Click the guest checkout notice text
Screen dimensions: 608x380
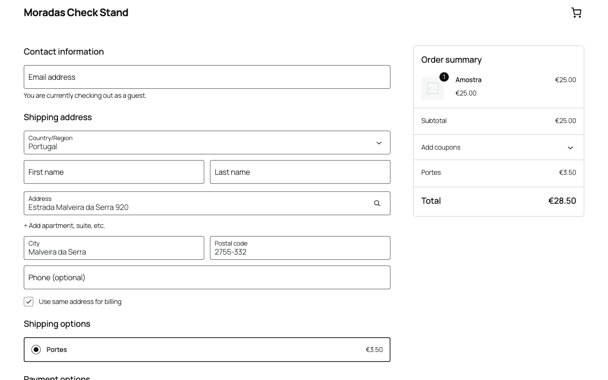(85, 95)
